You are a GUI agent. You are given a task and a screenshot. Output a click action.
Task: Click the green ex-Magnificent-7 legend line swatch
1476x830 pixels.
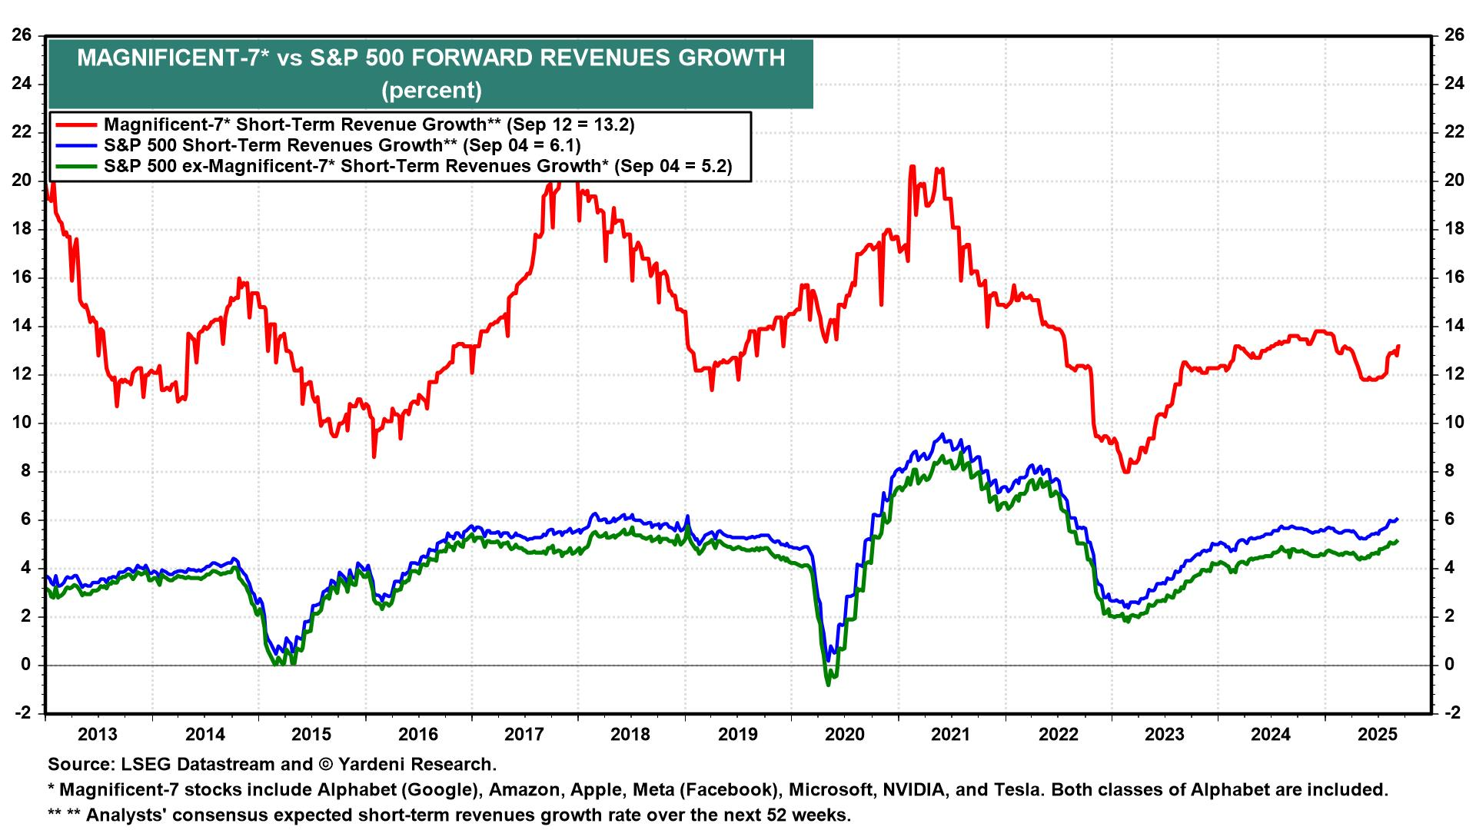(x=75, y=166)
